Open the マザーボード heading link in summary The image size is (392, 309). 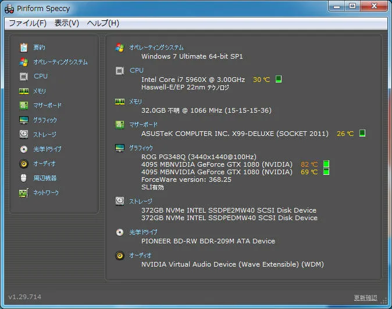click(143, 124)
